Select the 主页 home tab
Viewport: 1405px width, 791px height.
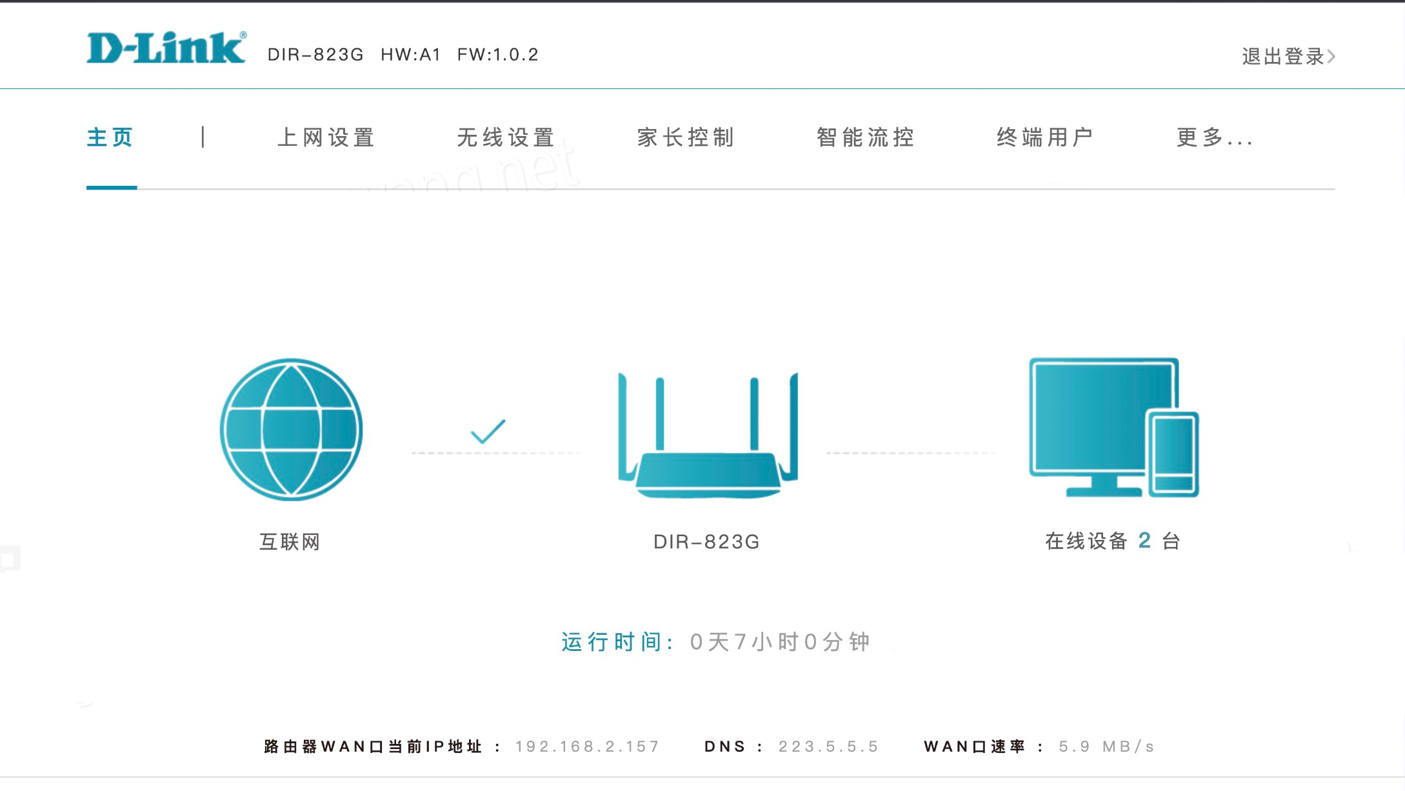110,137
